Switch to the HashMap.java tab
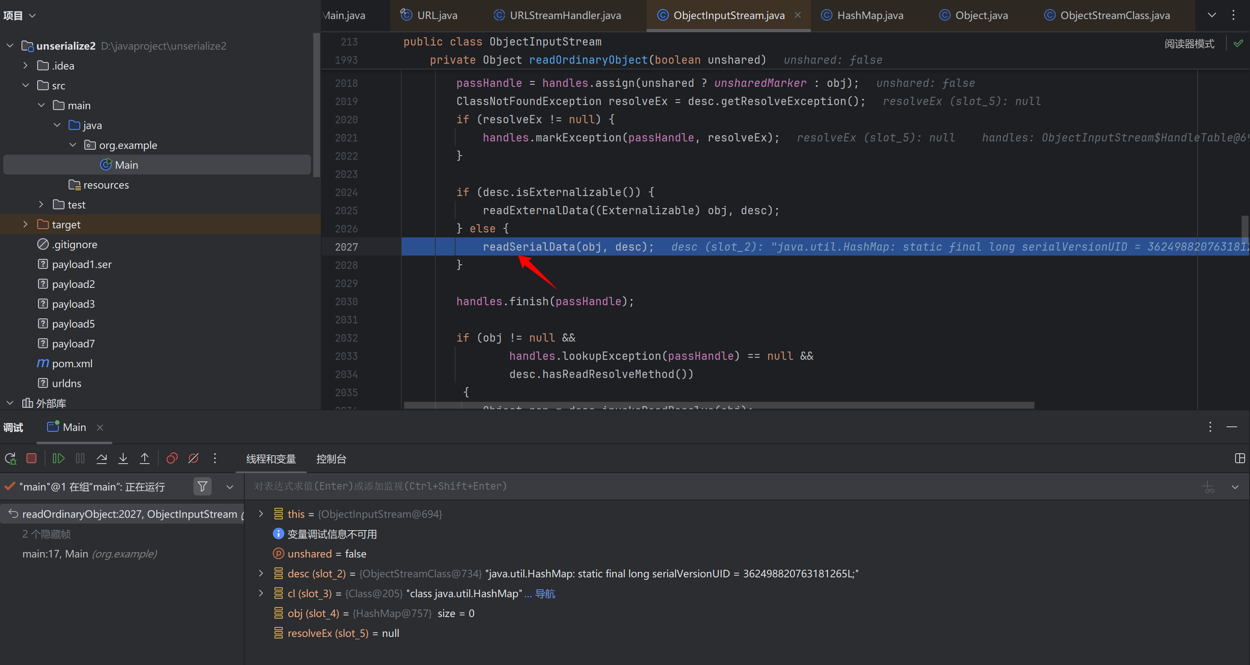This screenshot has width=1250, height=665. tap(870, 15)
